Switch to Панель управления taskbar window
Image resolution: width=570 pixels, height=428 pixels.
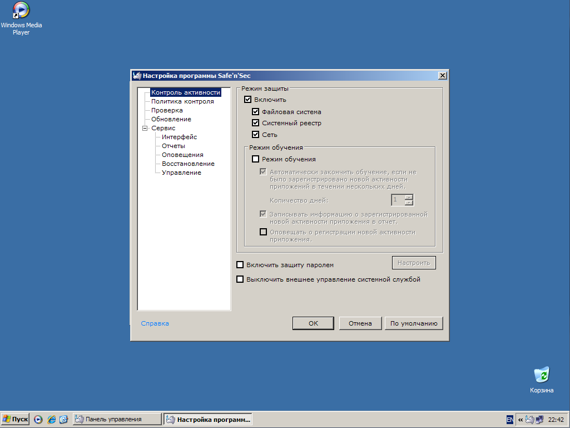pos(117,419)
